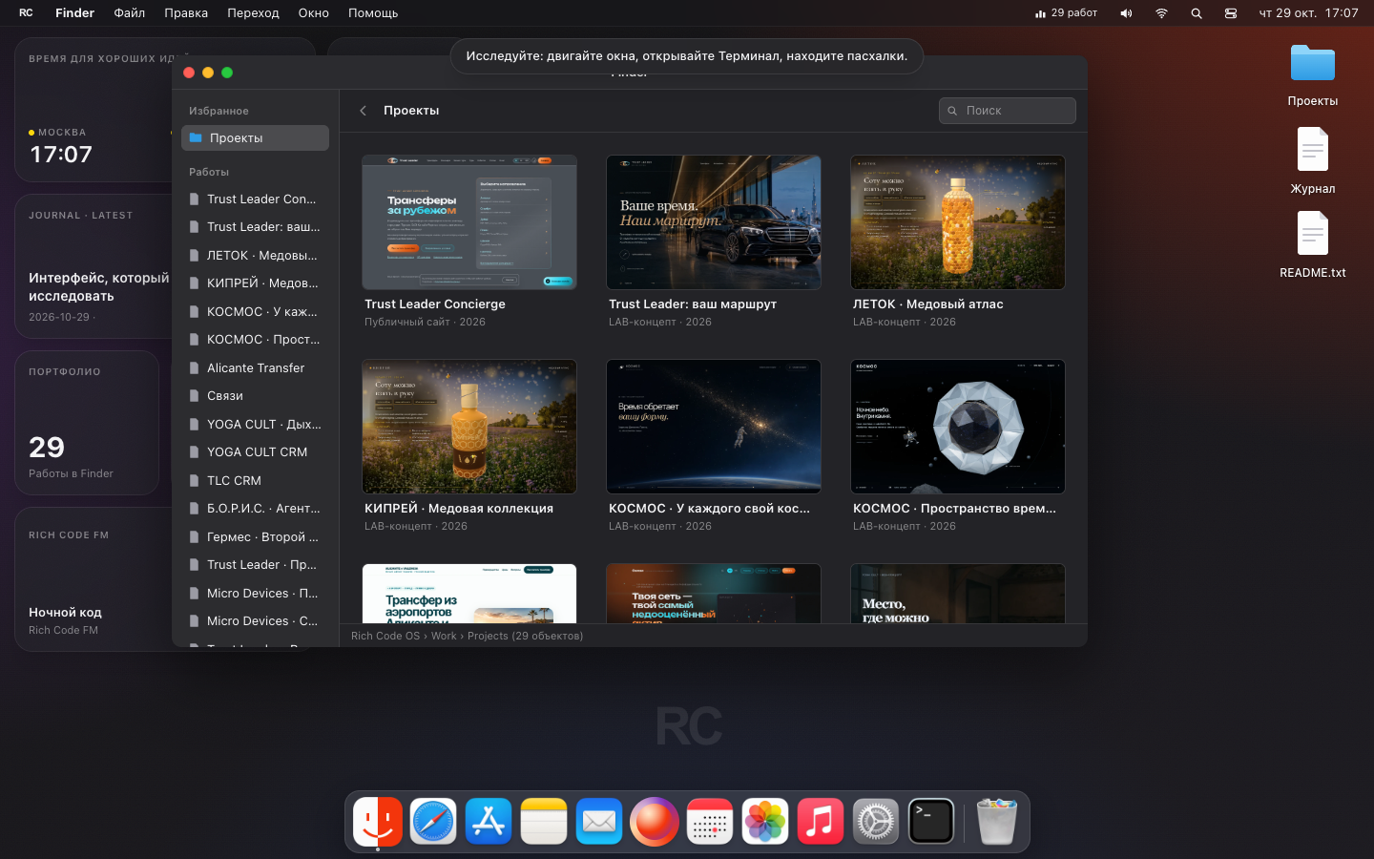The width and height of the screenshot is (1374, 859).
Task: Select the Проекты folder on the desktop
Action: click(x=1313, y=74)
